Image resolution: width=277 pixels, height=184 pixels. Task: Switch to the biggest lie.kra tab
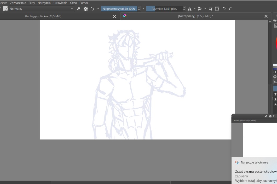pyautogui.click(x=43, y=16)
